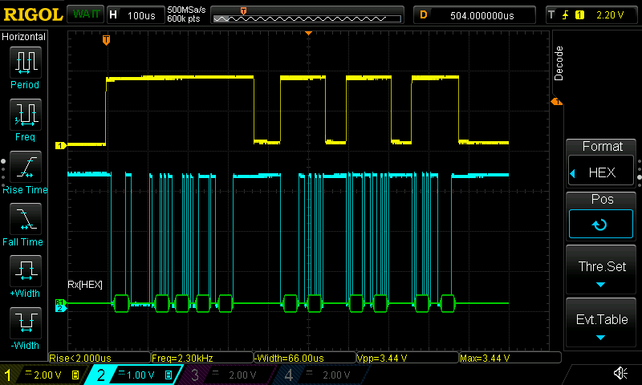Click the -Width=66.00us measurement
This screenshot has height=385, width=642.
[x=305, y=358]
